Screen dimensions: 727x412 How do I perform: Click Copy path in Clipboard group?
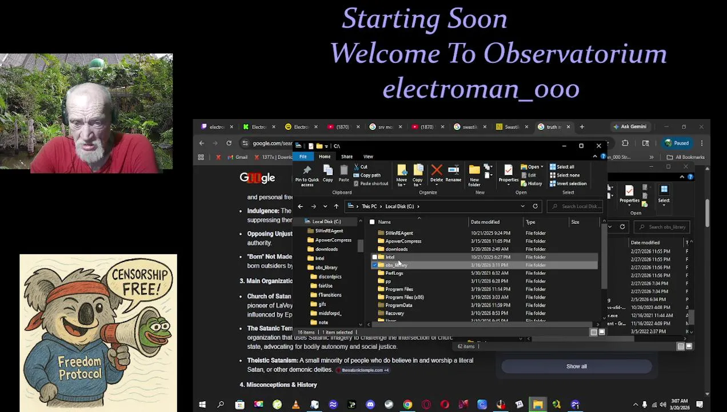click(x=367, y=175)
